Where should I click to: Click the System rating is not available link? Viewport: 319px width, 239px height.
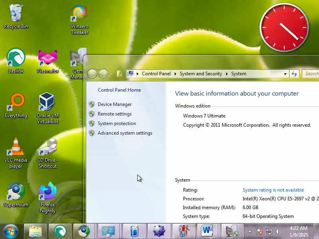pos(273,190)
